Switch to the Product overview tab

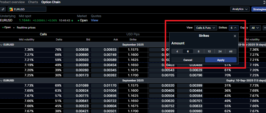tap(12, 2)
